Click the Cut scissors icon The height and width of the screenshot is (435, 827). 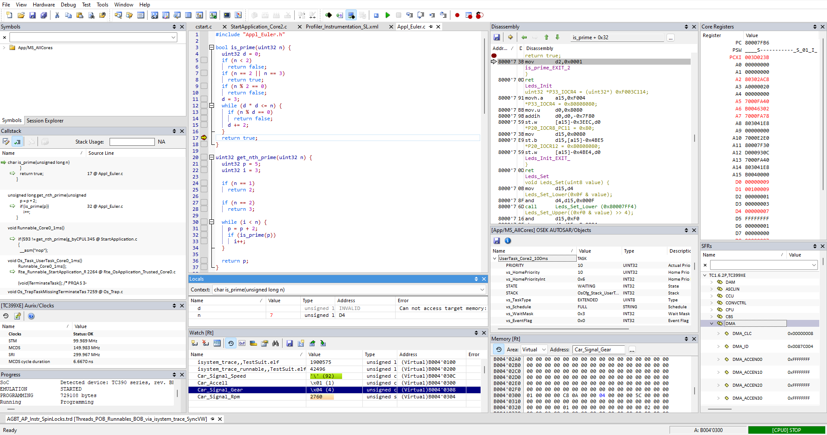(57, 15)
